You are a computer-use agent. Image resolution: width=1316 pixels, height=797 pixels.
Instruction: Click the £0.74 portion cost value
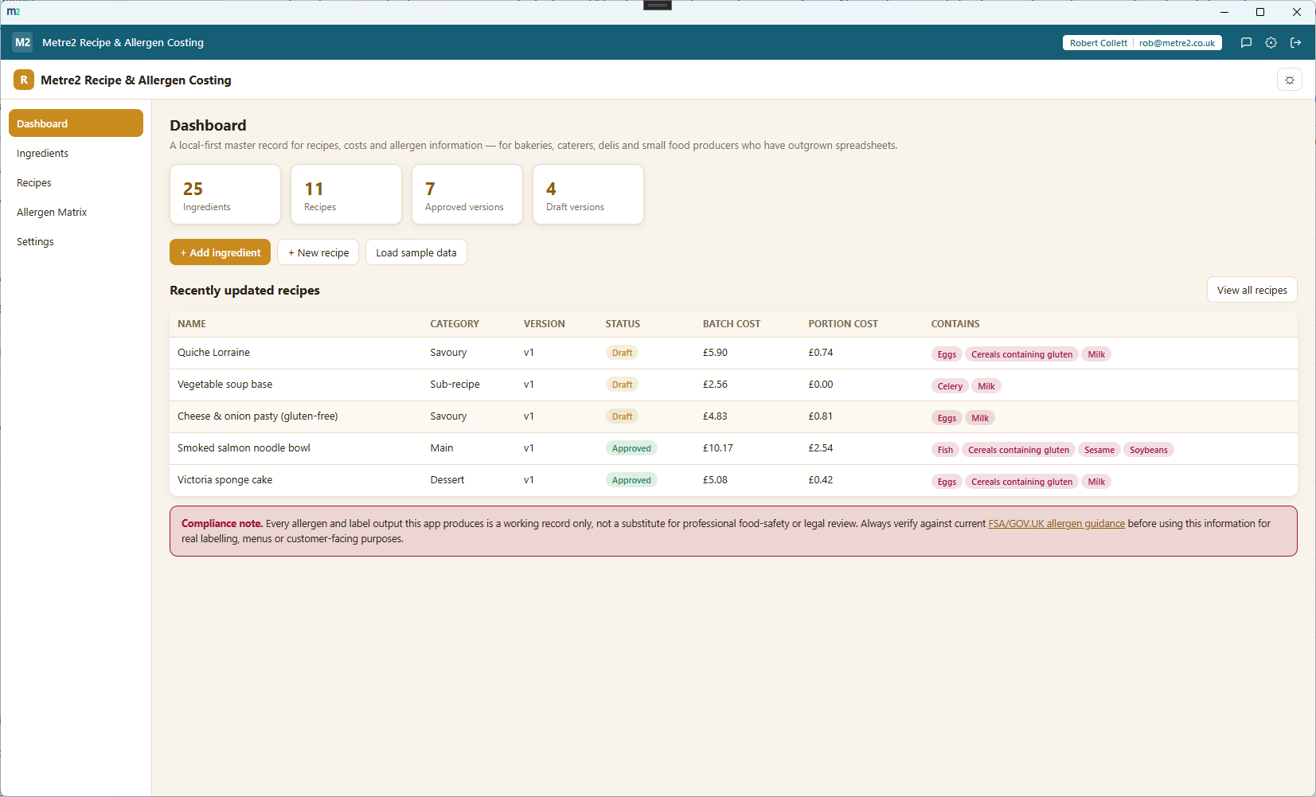click(x=821, y=353)
